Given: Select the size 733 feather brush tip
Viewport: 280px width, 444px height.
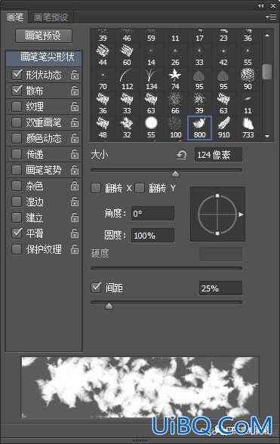Looking at the screenshot, I should pos(248,128).
